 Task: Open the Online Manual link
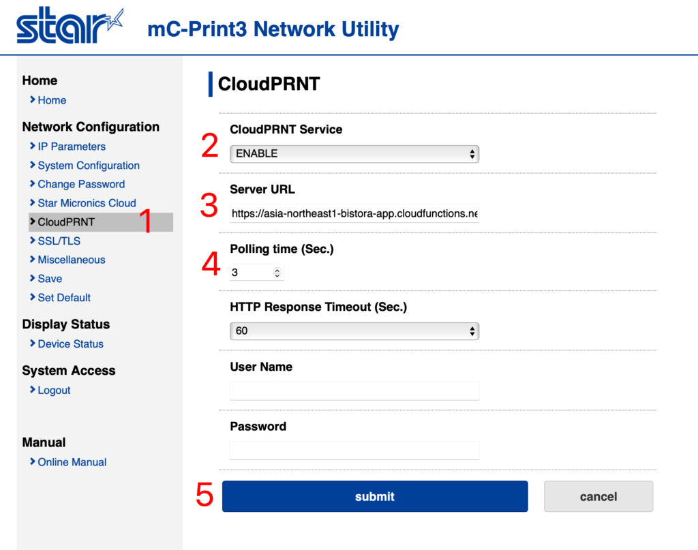pyautogui.click(x=72, y=462)
